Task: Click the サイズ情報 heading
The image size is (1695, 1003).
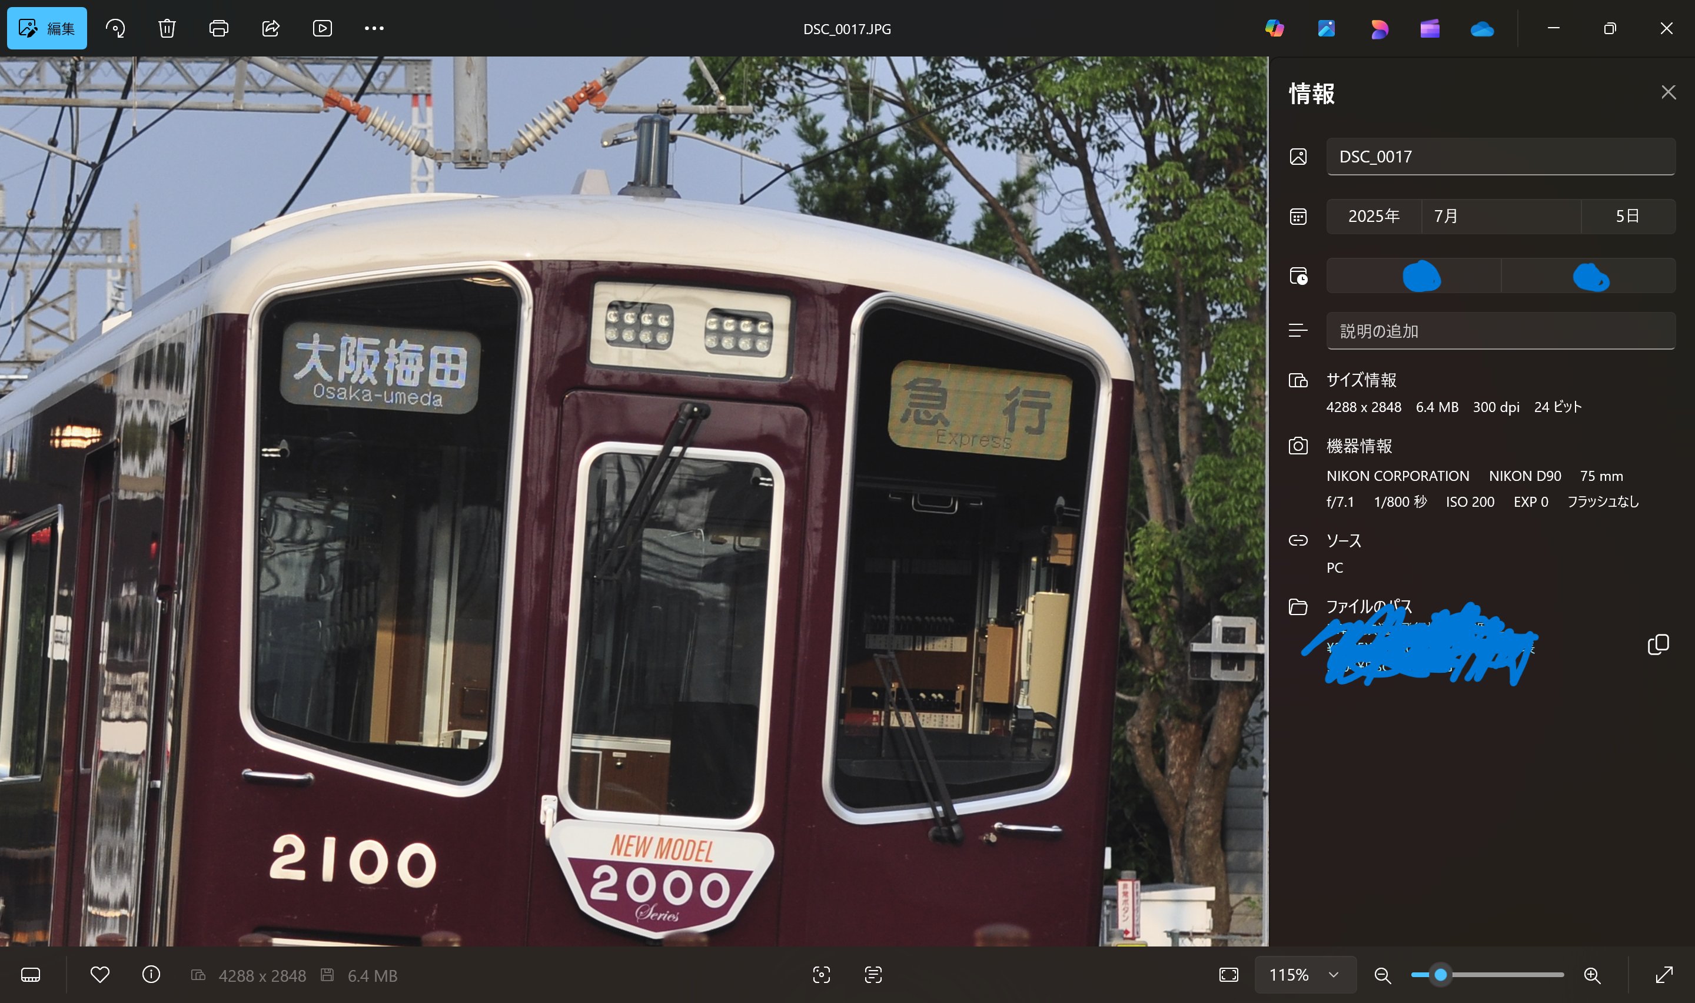Action: point(1361,380)
